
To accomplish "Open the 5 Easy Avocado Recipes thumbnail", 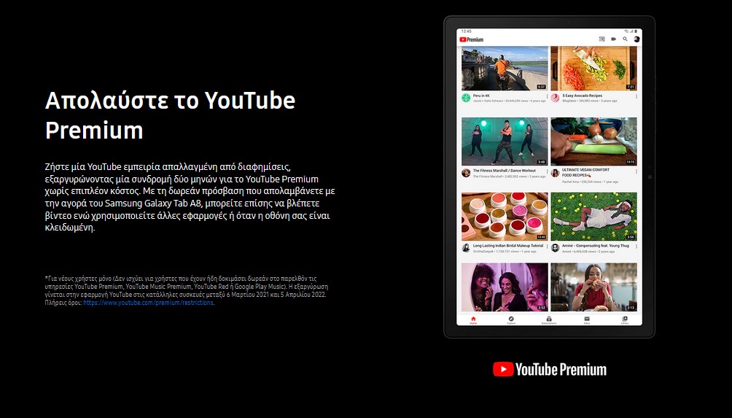I will (593, 68).
